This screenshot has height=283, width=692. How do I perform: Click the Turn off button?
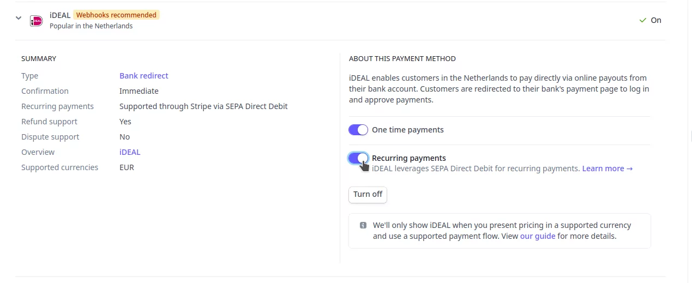pyautogui.click(x=368, y=195)
